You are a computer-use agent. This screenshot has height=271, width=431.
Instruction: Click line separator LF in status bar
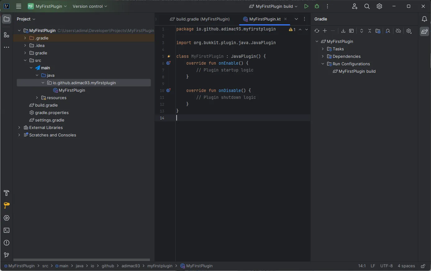(373, 266)
